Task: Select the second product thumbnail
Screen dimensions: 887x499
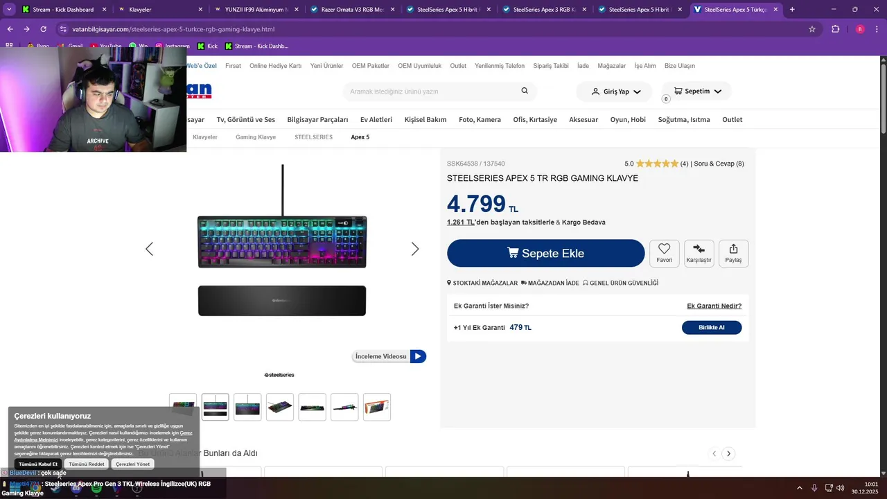Action: point(215,407)
